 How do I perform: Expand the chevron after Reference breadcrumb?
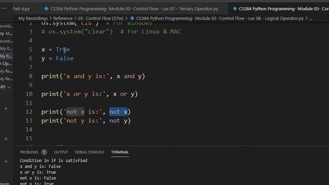[76, 18]
